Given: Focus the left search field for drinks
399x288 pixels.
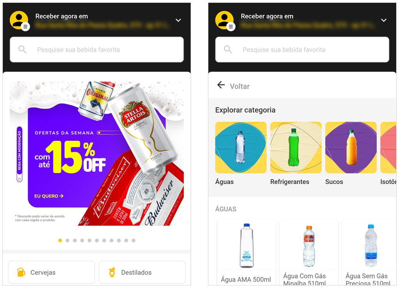Looking at the screenshot, I should [x=97, y=50].
